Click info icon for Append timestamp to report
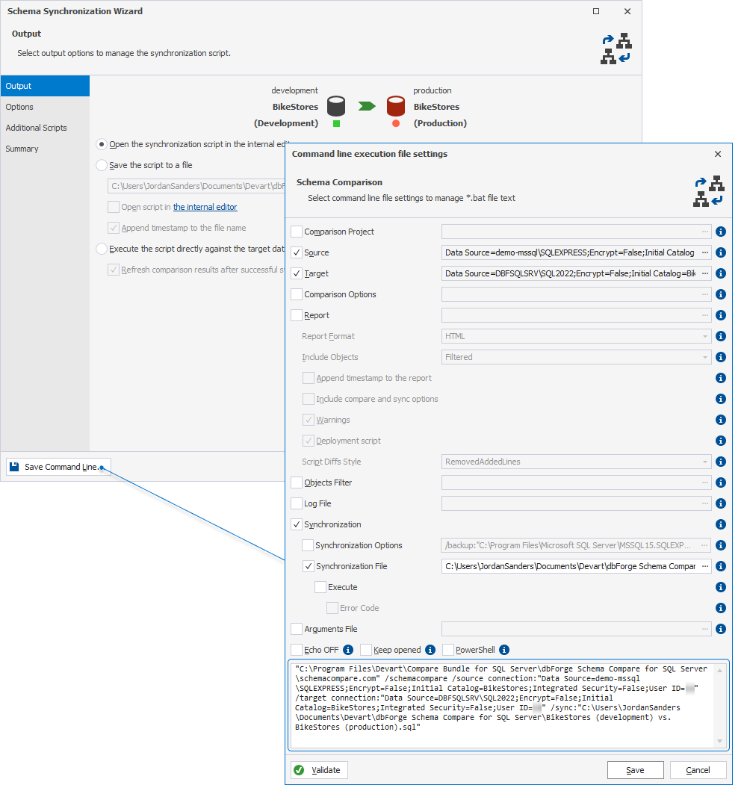 point(720,378)
